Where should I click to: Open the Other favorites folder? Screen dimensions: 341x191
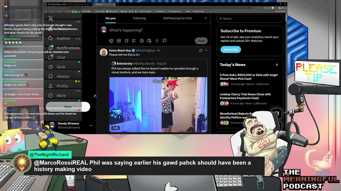(x=281, y=11)
